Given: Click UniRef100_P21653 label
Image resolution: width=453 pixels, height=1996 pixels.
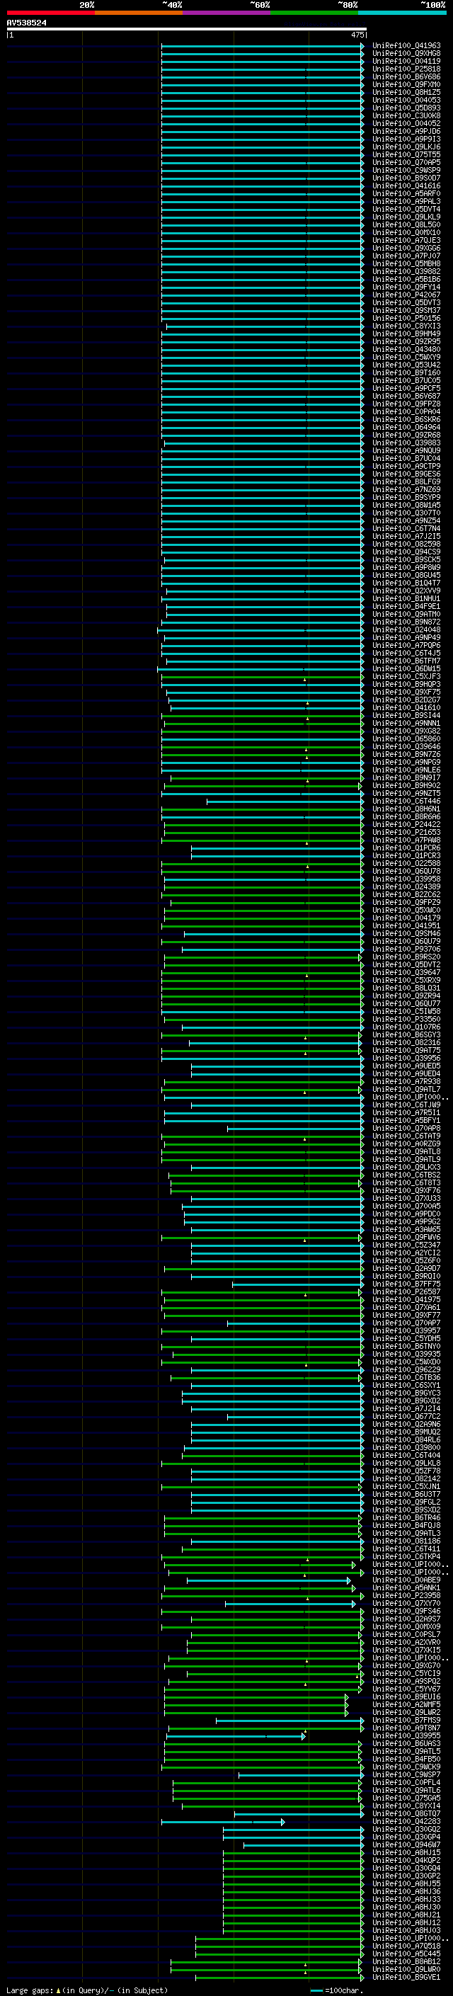Looking at the screenshot, I should pyautogui.click(x=406, y=832).
